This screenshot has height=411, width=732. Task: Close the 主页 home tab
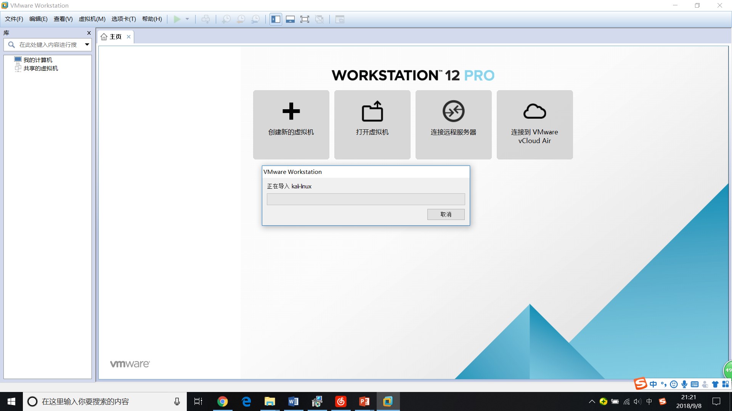(x=129, y=37)
